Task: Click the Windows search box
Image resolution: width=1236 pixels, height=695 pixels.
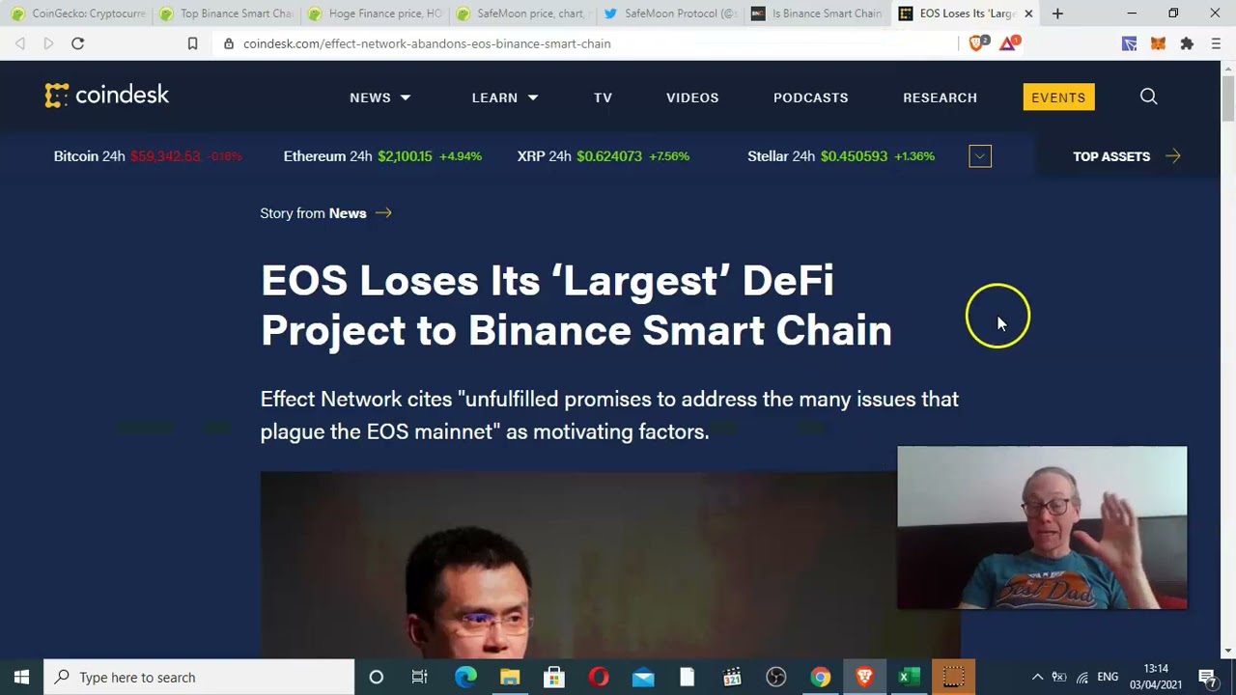Action: (x=200, y=677)
